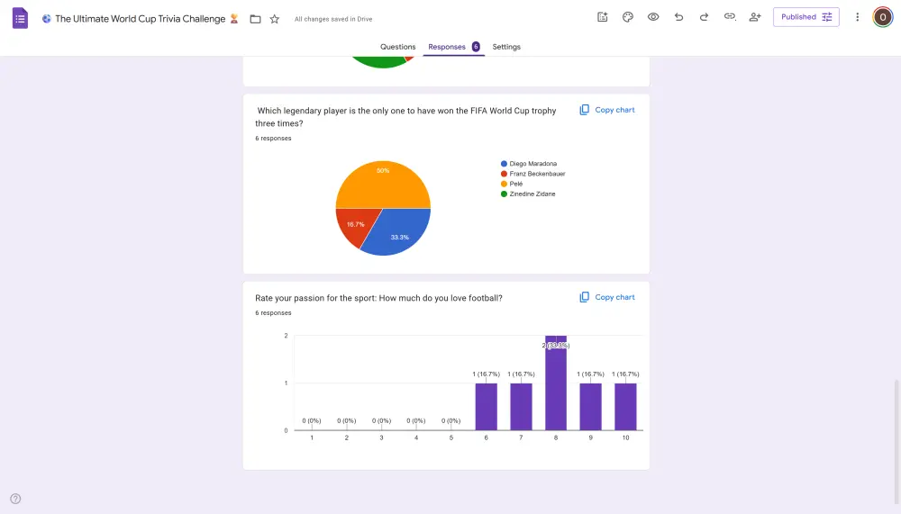901x514 pixels.
Task: Click the bar for rating 10
Action: click(x=626, y=407)
